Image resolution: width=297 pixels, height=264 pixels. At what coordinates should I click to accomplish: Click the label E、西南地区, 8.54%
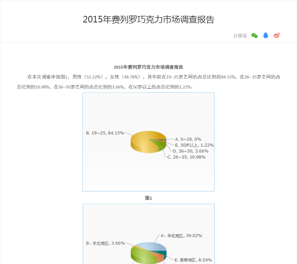[193, 260]
